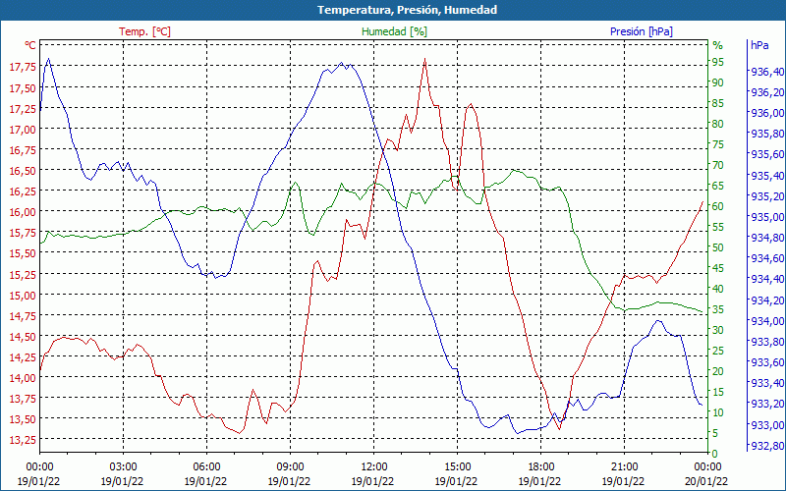Click the chart title 'Temperatura, Presión, Humedad'

click(x=407, y=10)
